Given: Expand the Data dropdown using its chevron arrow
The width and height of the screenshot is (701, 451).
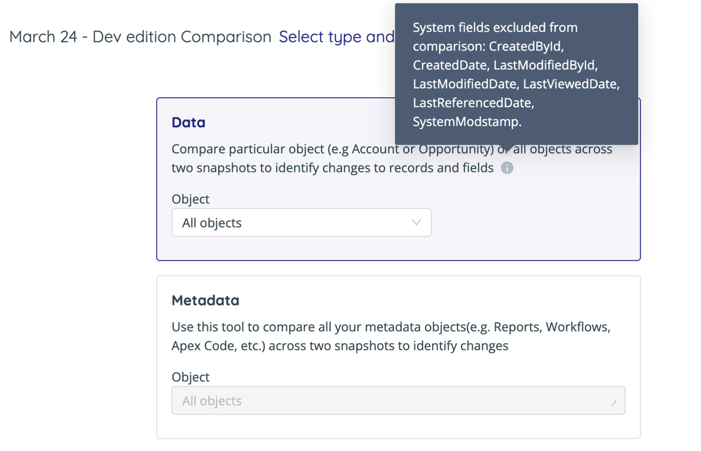Looking at the screenshot, I should pos(416,222).
